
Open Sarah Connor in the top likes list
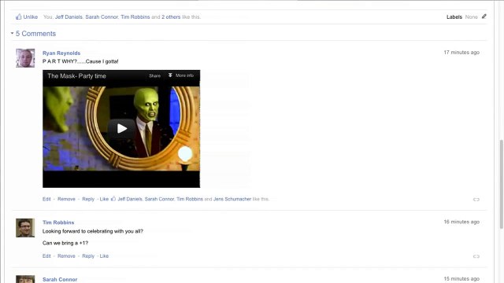(102, 17)
